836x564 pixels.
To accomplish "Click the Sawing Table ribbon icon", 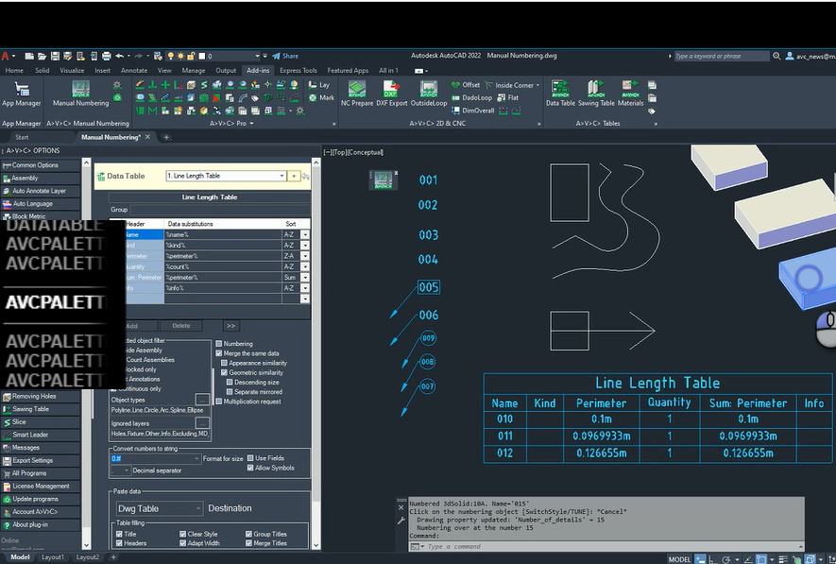I will [x=595, y=90].
